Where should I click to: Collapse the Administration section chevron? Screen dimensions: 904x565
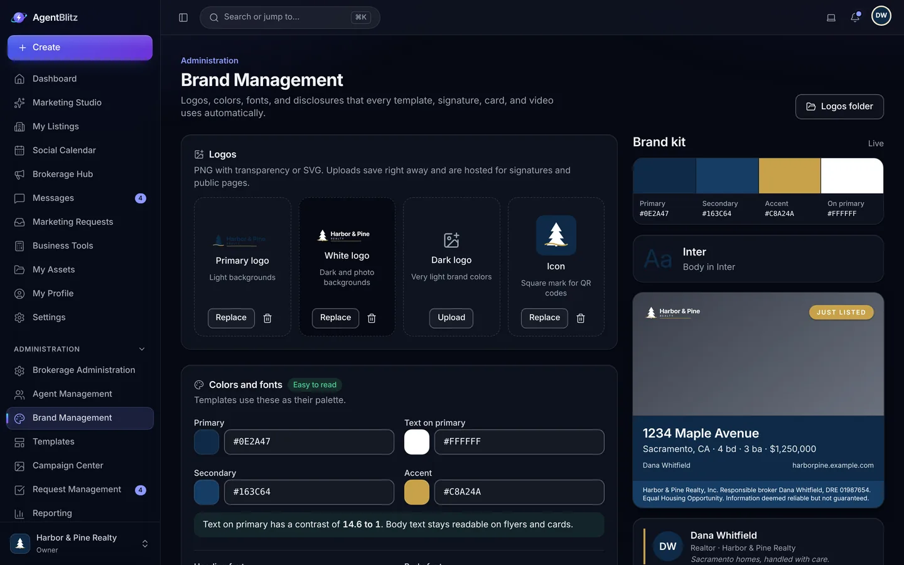tap(142, 349)
